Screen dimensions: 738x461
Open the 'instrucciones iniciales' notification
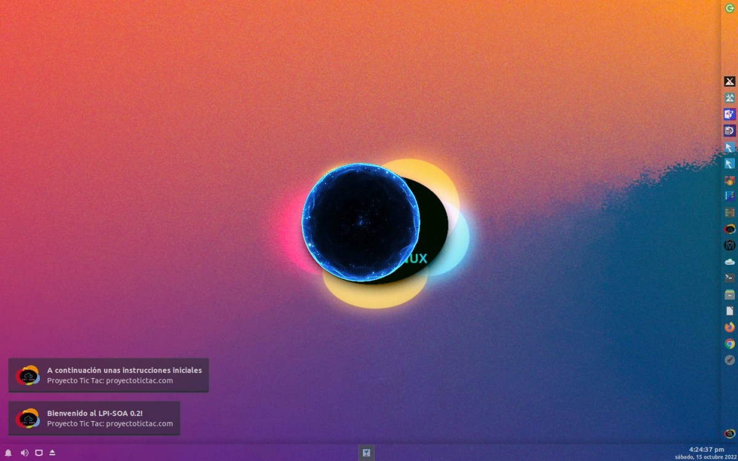tap(108, 375)
